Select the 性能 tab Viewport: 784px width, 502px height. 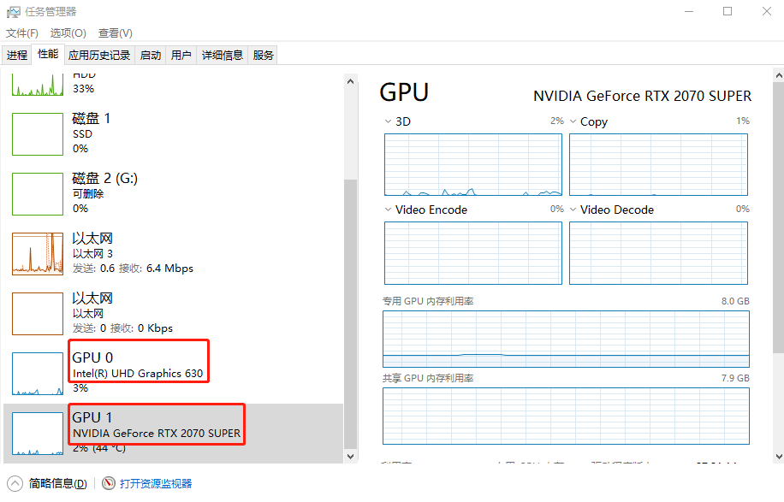click(x=48, y=54)
